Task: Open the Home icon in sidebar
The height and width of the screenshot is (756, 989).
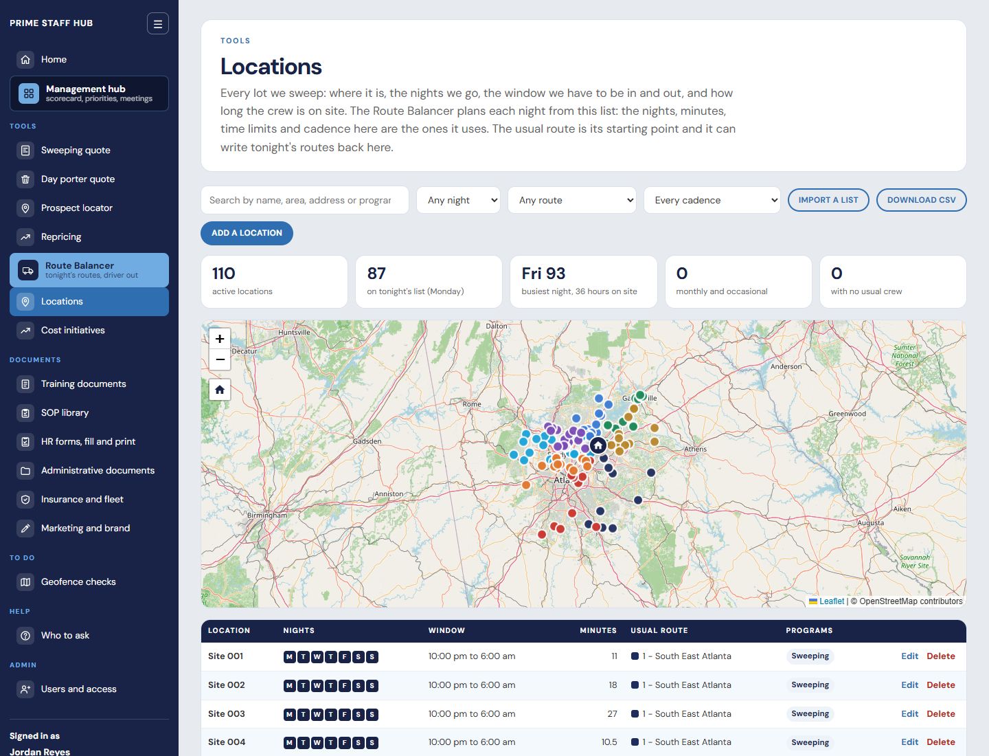Action: [x=25, y=60]
